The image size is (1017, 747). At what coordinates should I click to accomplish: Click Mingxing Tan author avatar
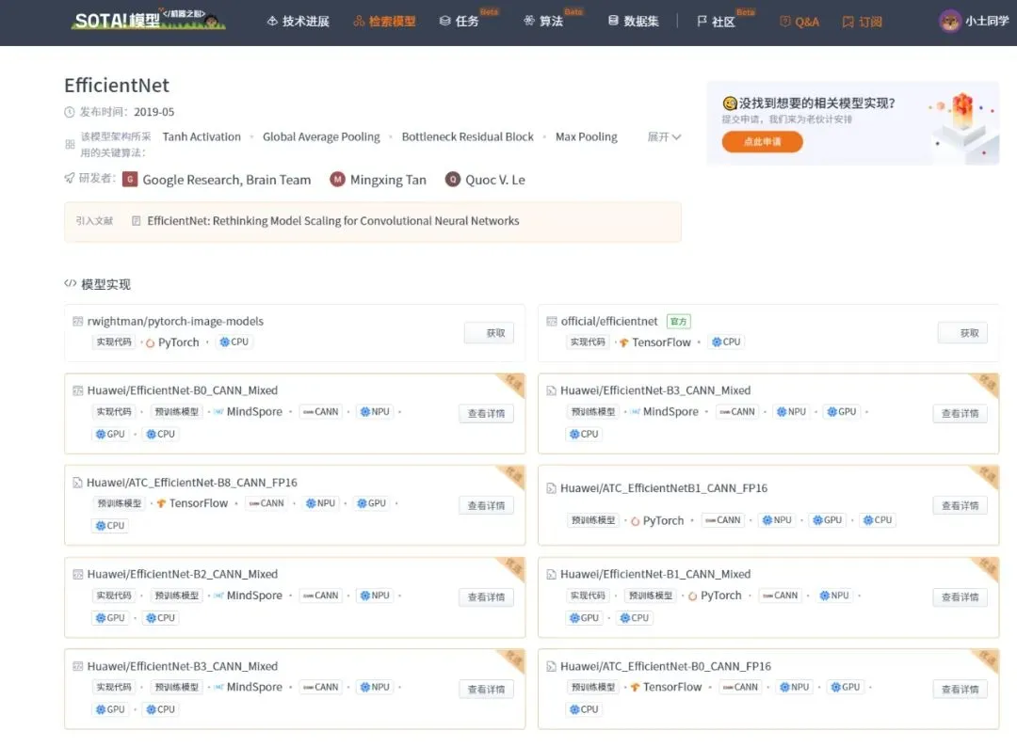pyautogui.click(x=337, y=180)
